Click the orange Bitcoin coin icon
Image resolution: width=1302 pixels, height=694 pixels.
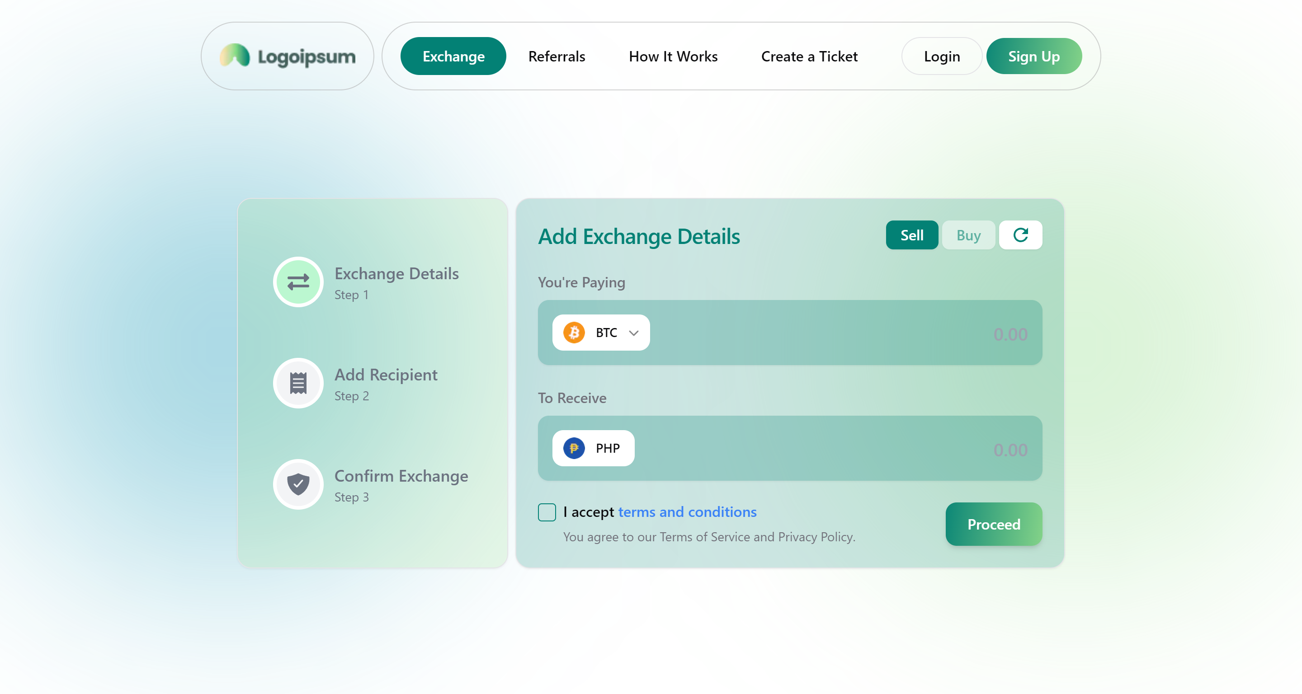(x=574, y=333)
